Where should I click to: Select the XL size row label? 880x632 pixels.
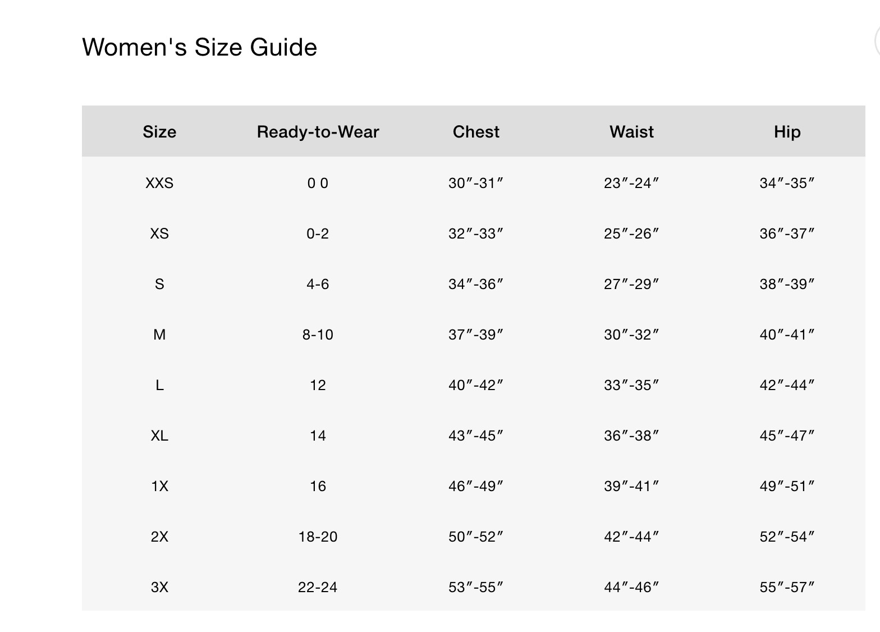pyautogui.click(x=159, y=436)
